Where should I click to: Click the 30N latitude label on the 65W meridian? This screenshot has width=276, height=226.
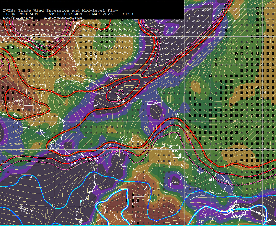159,36
